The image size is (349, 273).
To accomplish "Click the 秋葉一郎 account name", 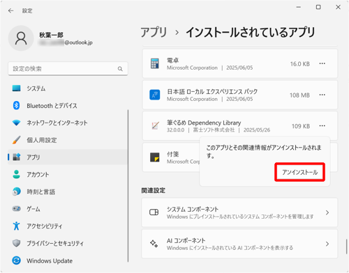I will click(x=51, y=35).
